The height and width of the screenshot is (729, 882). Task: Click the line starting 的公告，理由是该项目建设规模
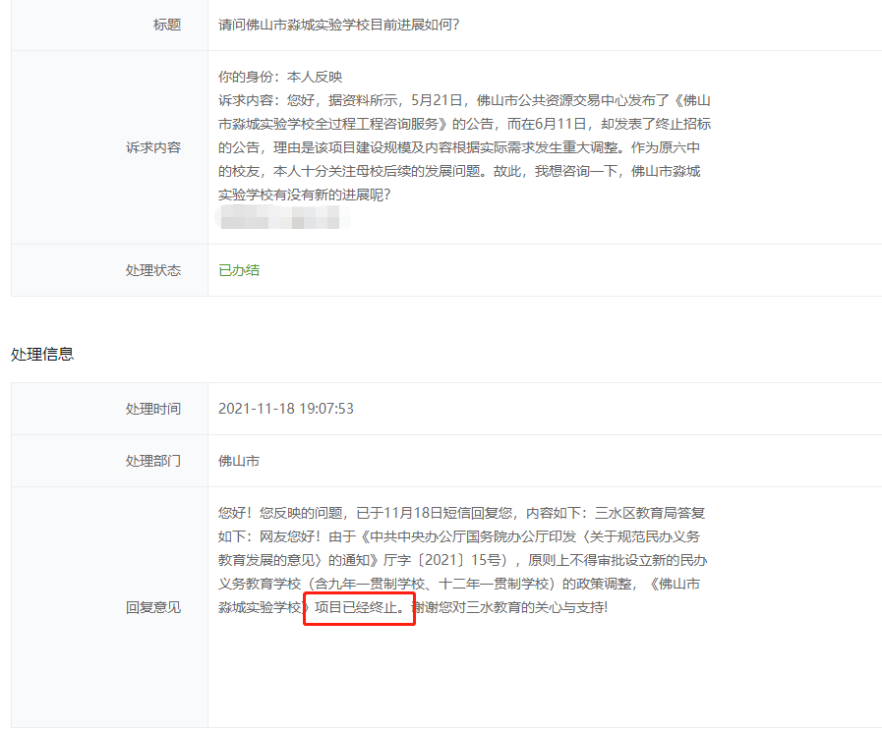coord(459,147)
